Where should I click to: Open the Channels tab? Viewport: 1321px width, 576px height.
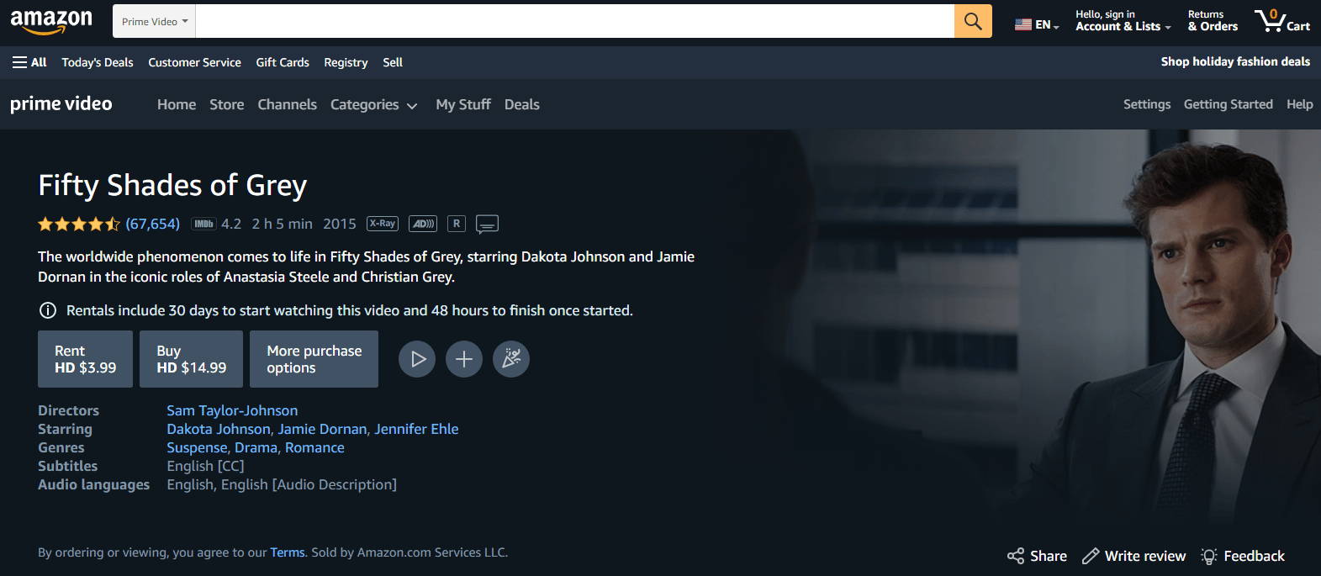288,104
